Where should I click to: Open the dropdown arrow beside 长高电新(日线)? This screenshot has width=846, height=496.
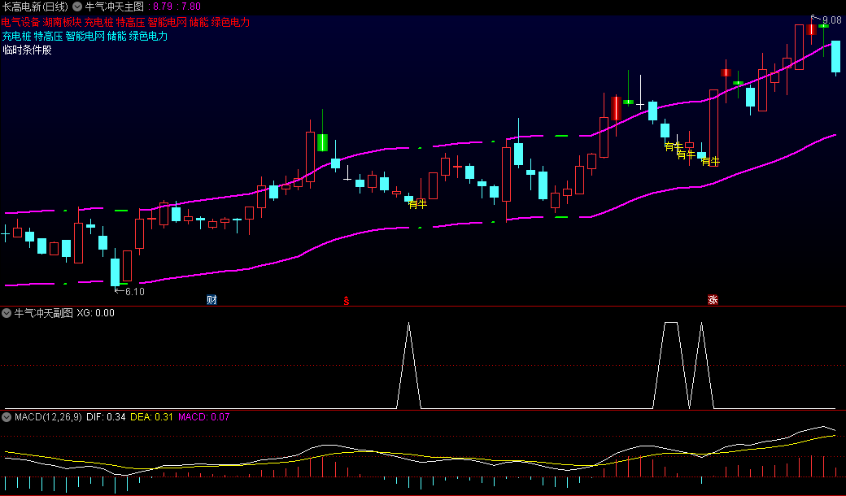point(77,7)
